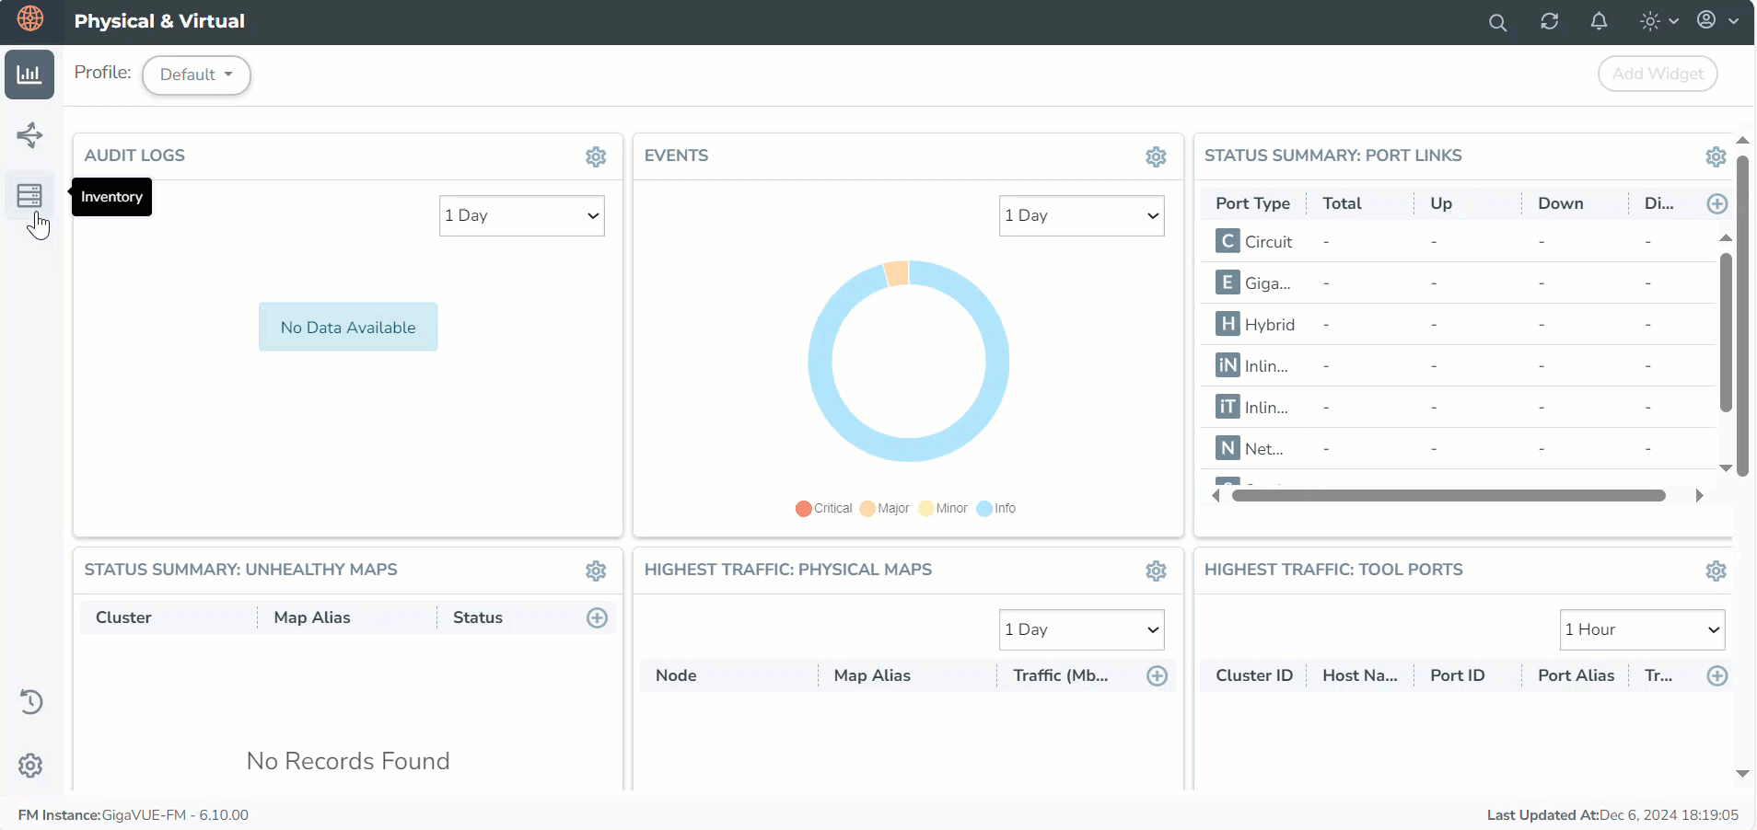Screen dimensions: 1757x830
Task: Click the history clock icon in sidebar
Action: click(x=30, y=702)
